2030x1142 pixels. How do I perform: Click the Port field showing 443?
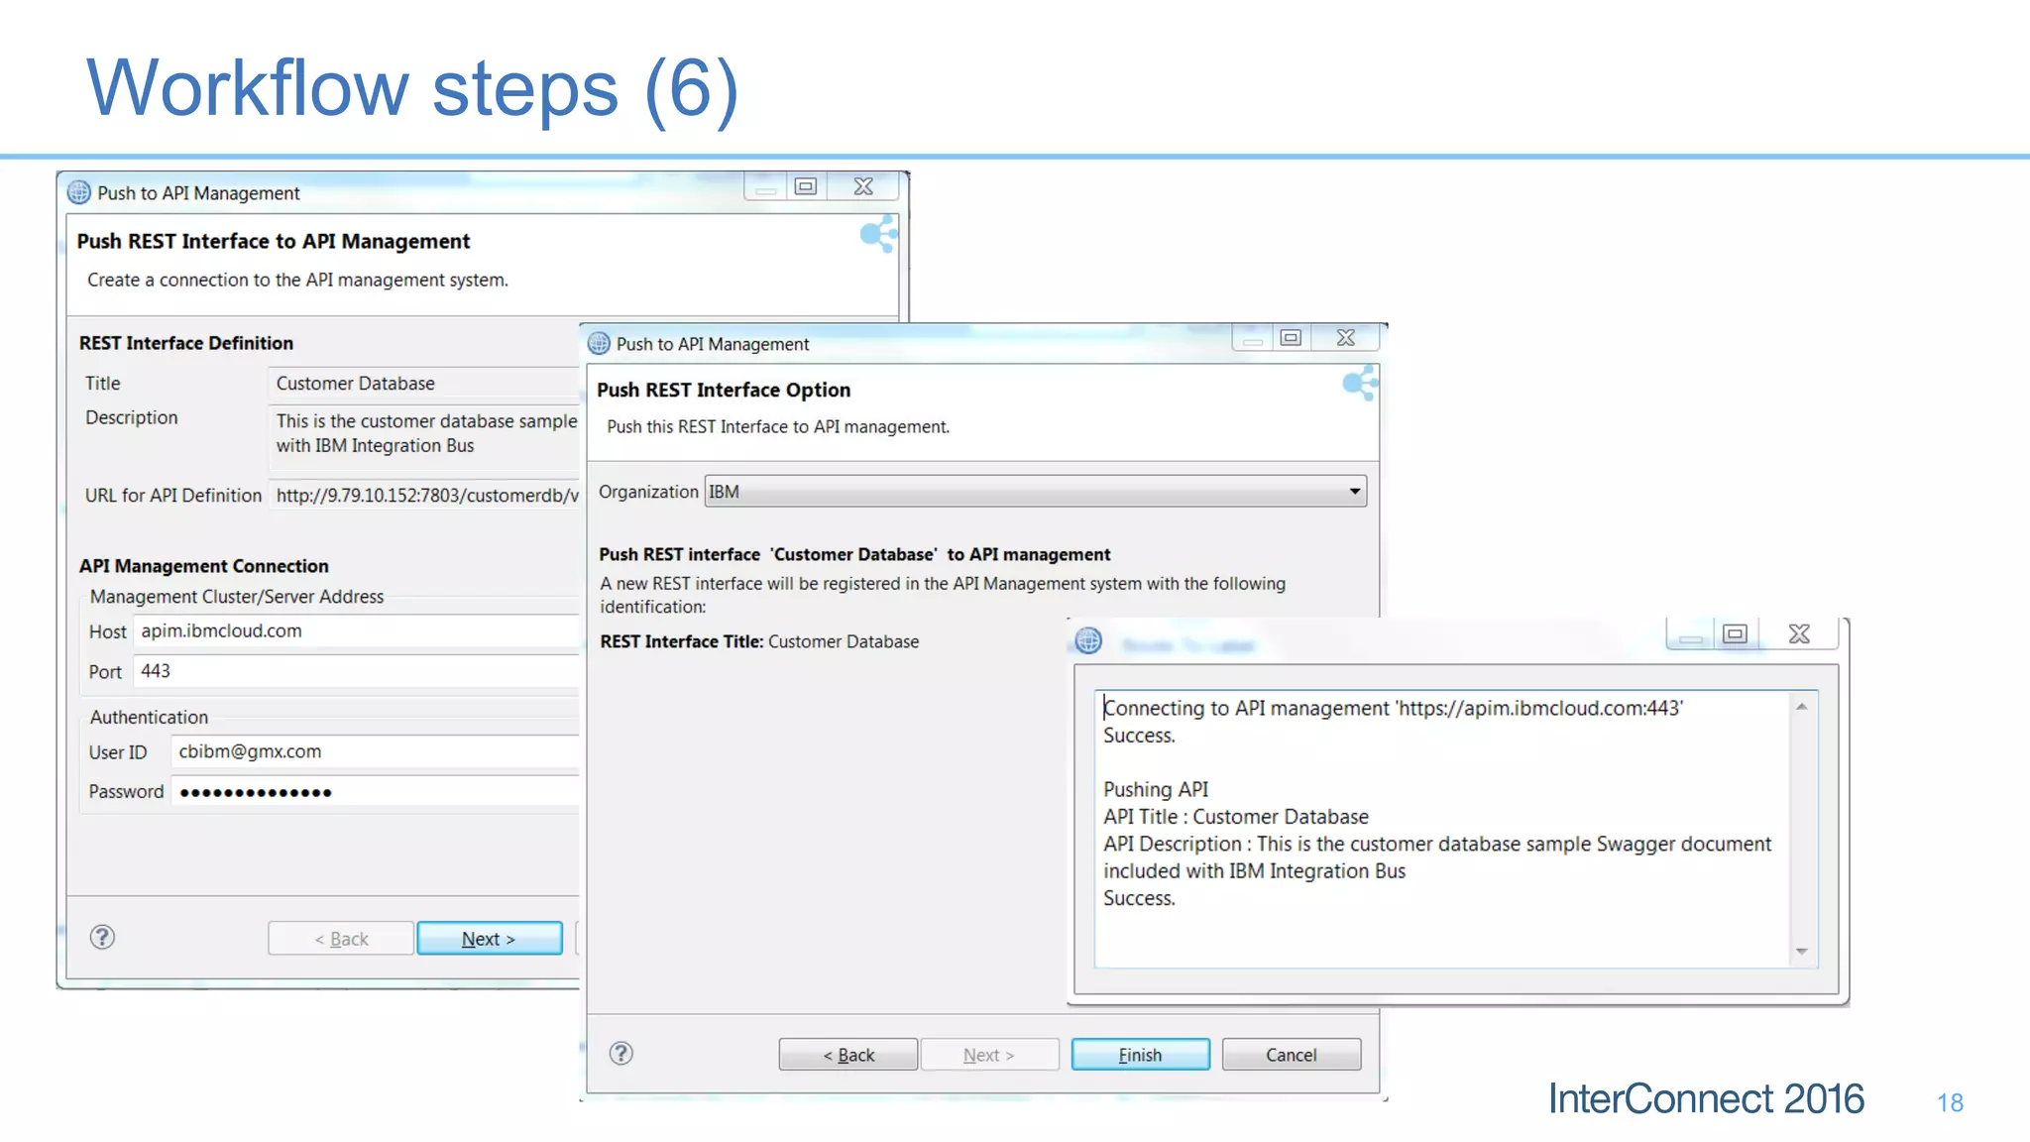[357, 671]
